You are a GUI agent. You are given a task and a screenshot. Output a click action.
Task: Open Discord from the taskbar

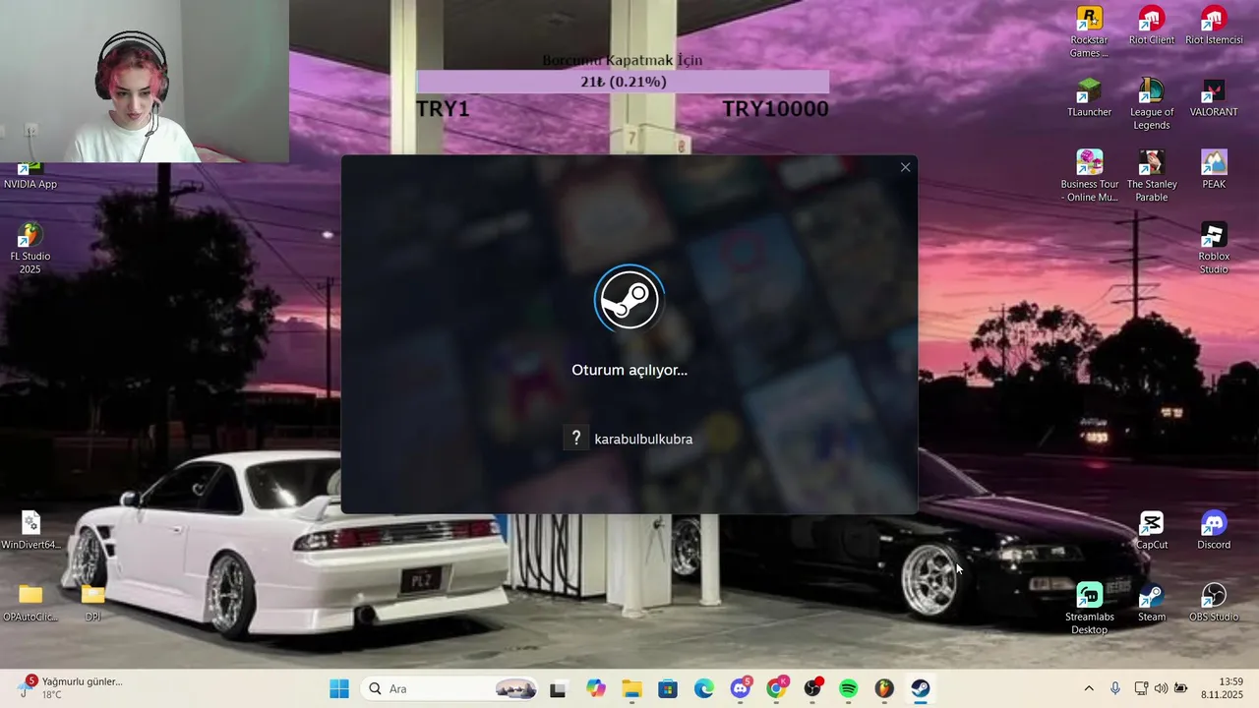pyautogui.click(x=741, y=688)
